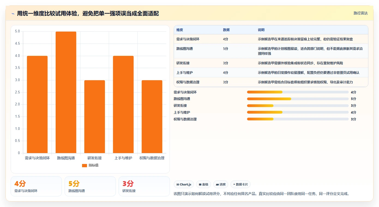Open the 4分 需求与决策闭环 data card
Image resolution: width=379 pixels, height=207 pixels.
pos(36,186)
